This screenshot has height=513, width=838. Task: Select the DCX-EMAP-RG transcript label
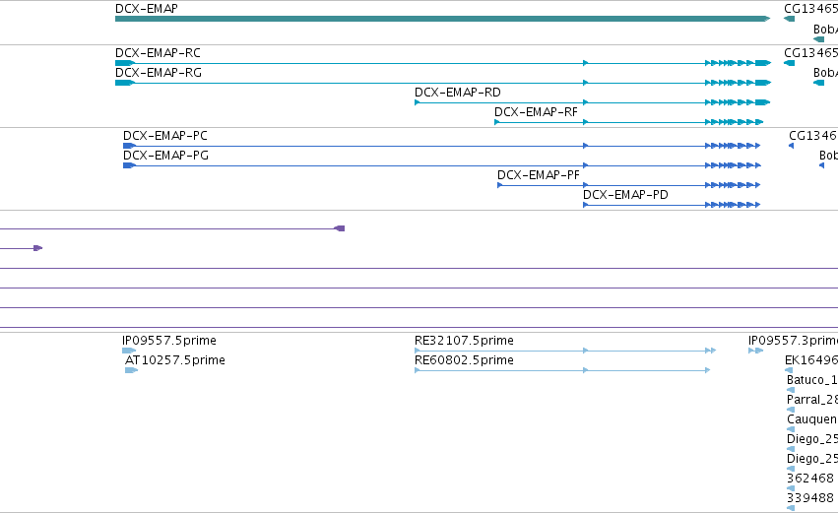pyautogui.click(x=159, y=73)
